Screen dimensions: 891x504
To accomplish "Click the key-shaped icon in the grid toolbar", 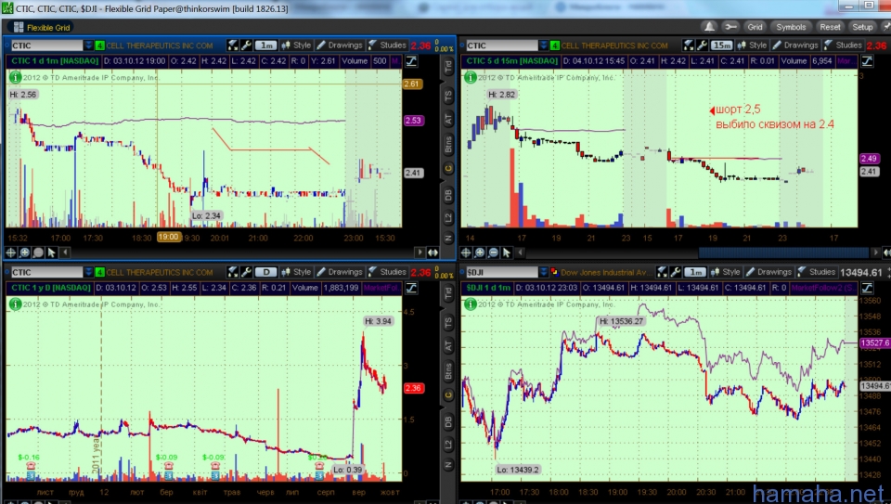I will 730,27.
